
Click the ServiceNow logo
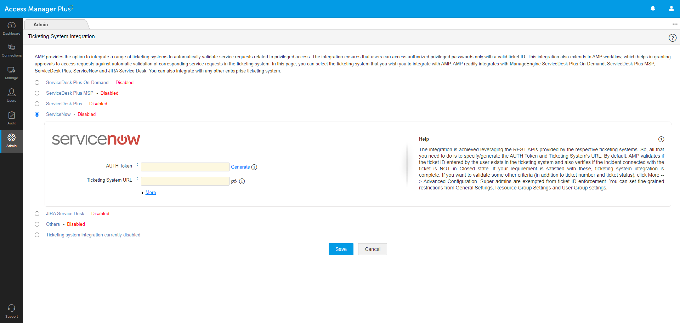(x=96, y=140)
